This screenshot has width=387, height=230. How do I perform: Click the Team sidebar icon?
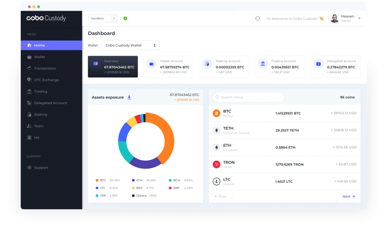pos(30,126)
